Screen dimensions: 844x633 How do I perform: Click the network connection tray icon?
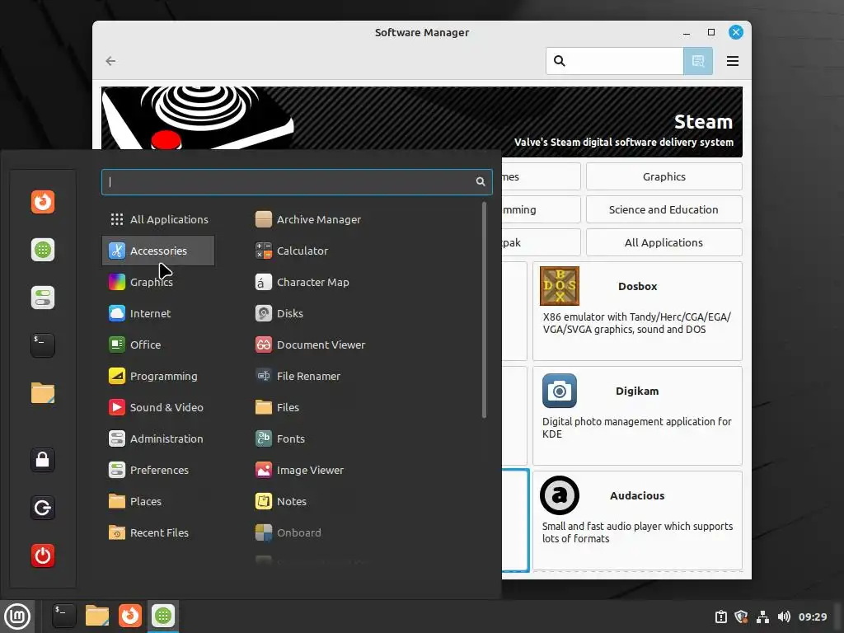tap(762, 617)
